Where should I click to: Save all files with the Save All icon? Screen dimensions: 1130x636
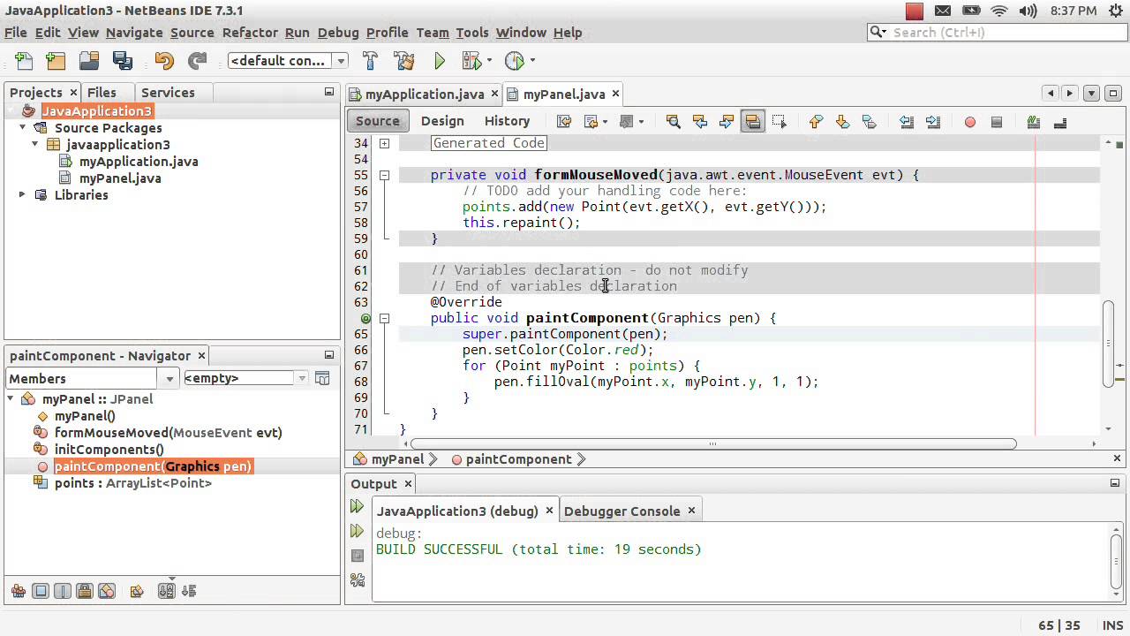pos(122,61)
